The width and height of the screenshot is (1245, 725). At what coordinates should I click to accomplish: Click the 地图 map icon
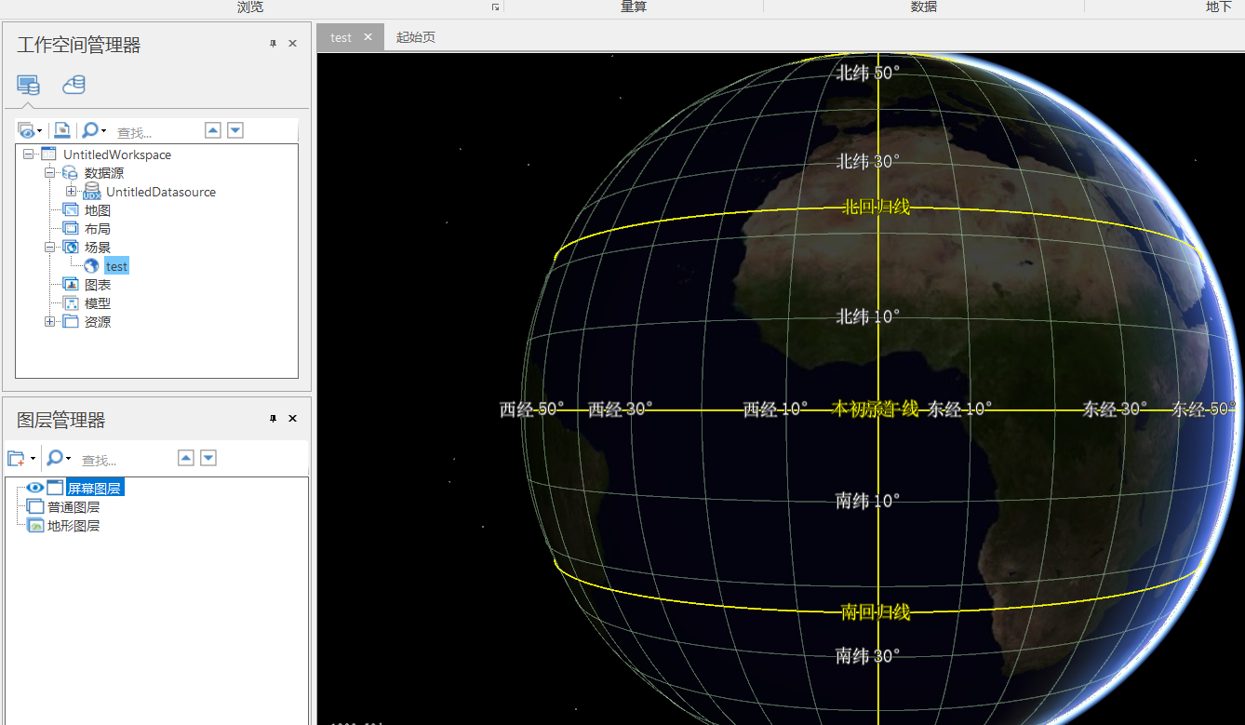[71, 210]
